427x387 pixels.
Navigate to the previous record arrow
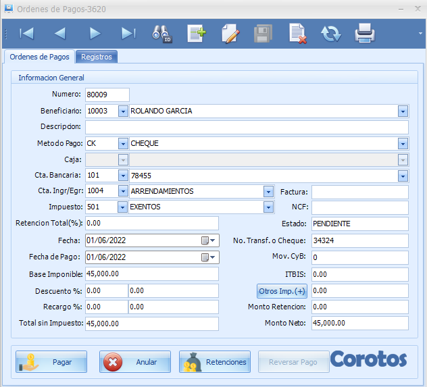pos(60,33)
